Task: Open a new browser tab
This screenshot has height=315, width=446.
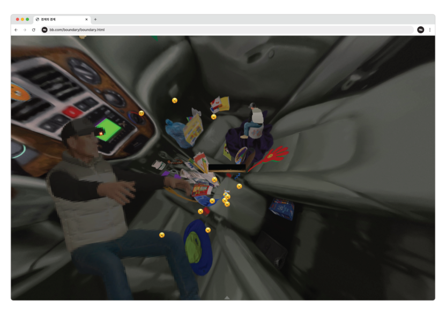Action: [x=95, y=19]
